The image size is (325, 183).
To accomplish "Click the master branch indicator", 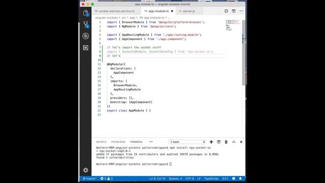I will (x=90, y=178).
